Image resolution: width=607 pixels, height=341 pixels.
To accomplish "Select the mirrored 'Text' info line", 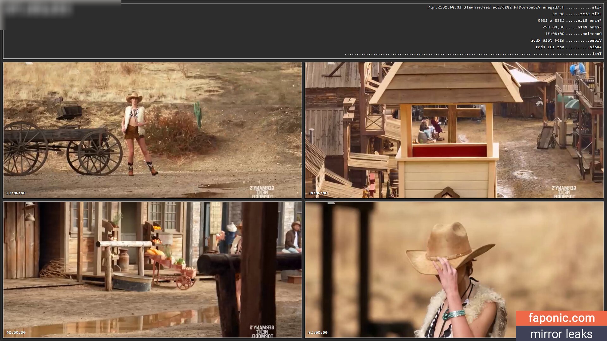I will 473,54.
